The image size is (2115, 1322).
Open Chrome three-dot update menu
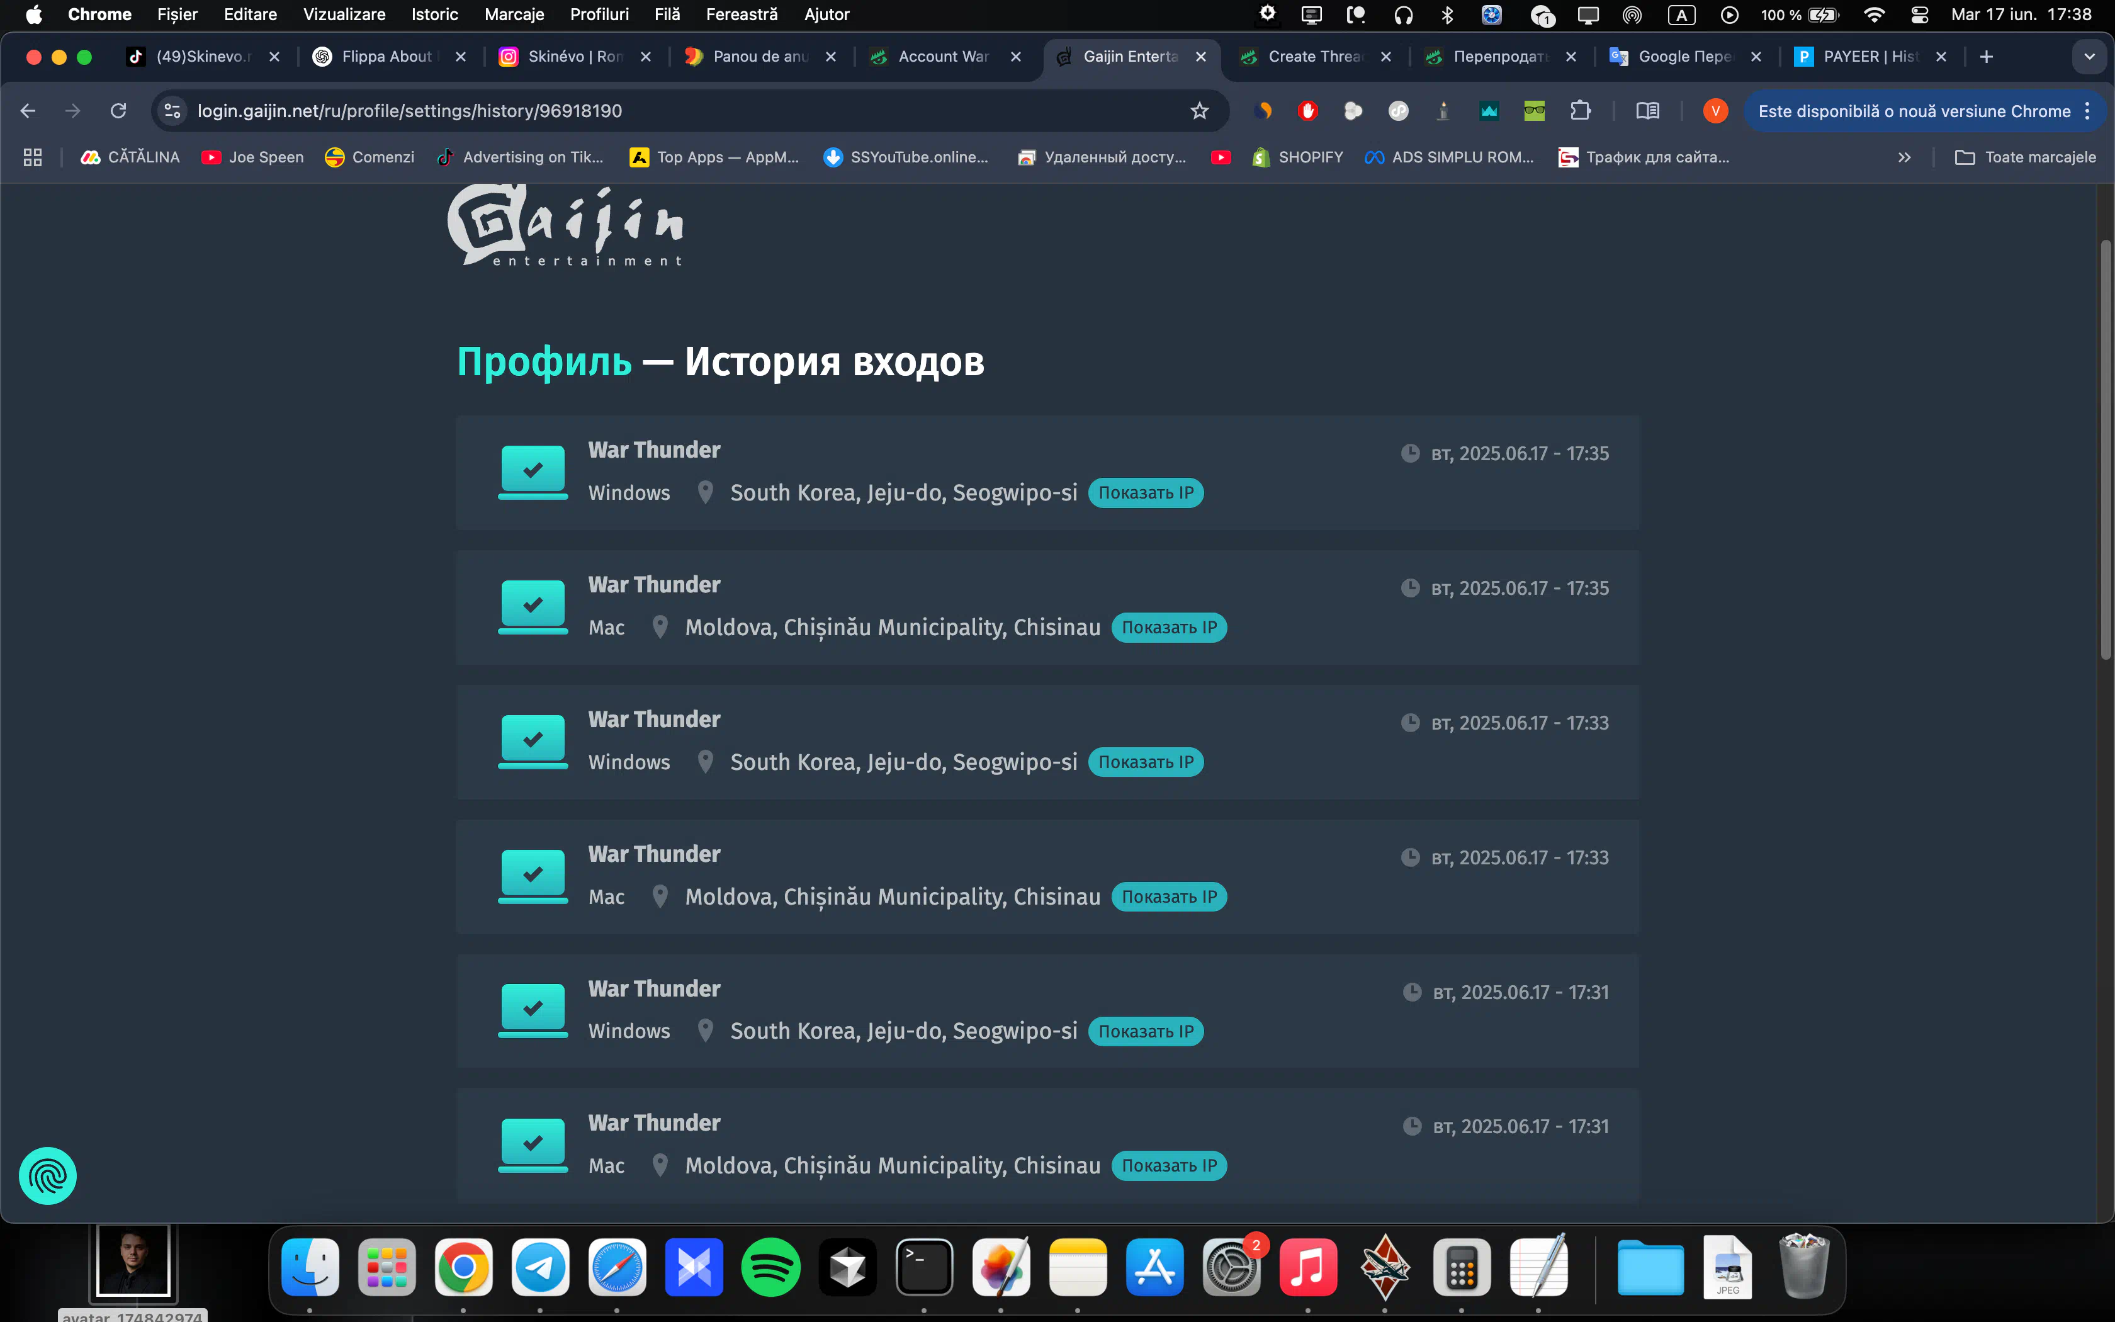point(2088,111)
